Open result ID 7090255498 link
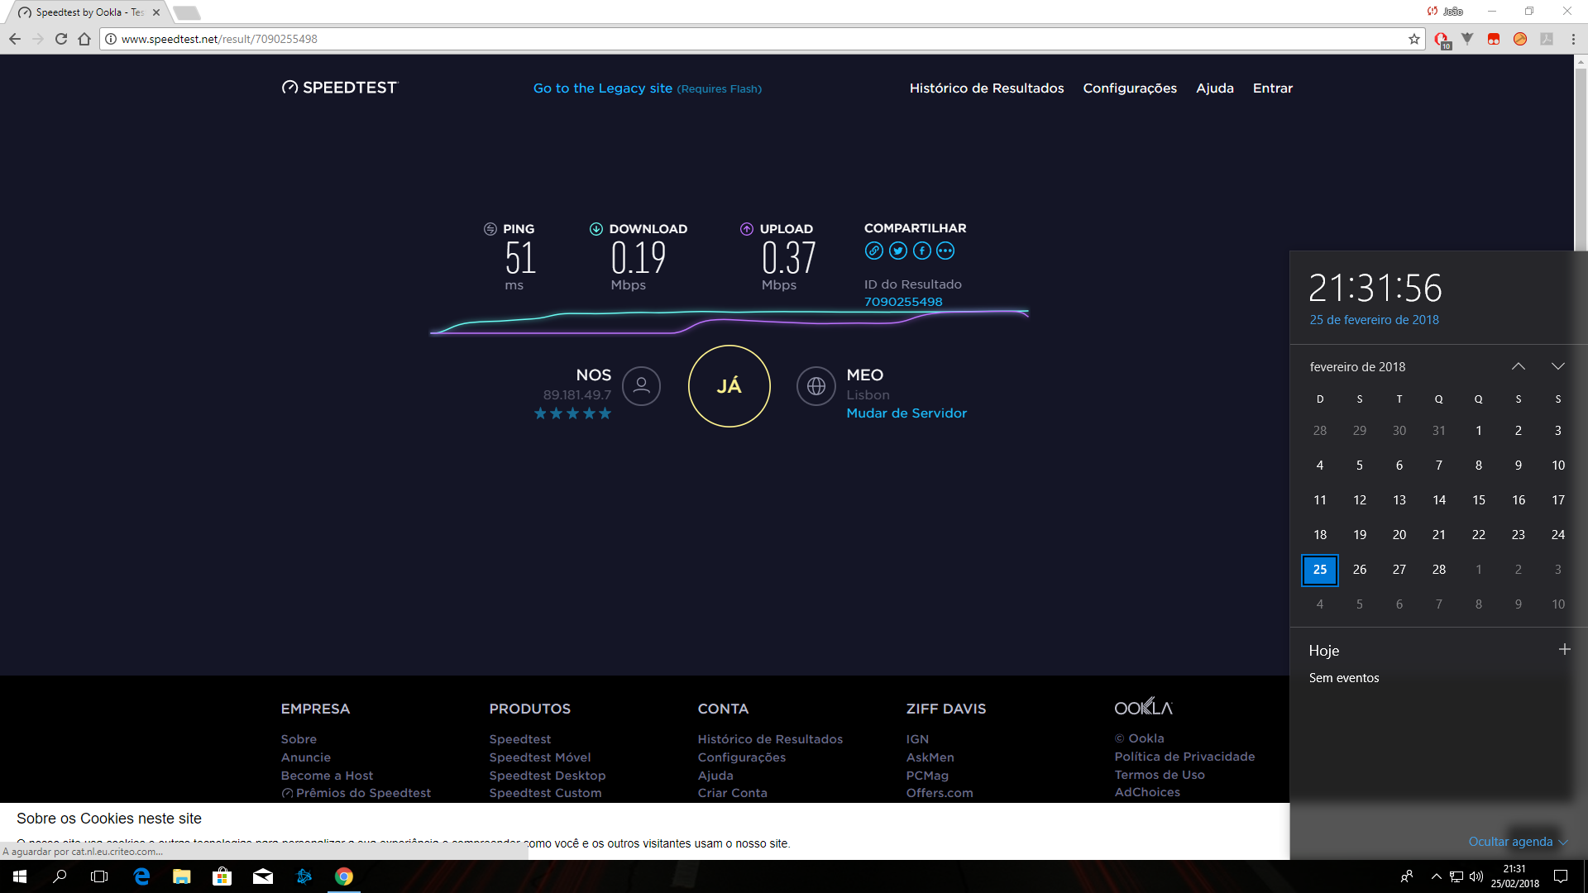 (903, 302)
